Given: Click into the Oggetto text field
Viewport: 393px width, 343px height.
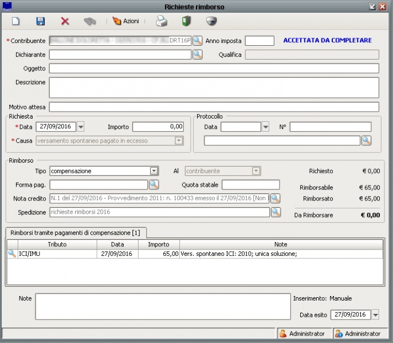Looking at the screenshot, I should click(214, 68).
